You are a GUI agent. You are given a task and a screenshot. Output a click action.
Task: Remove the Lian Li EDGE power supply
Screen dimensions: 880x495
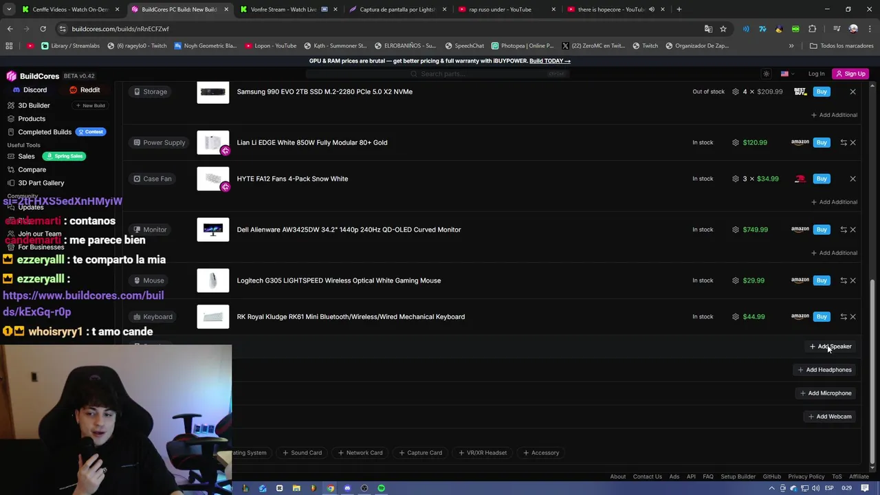[x=852, y=142]
